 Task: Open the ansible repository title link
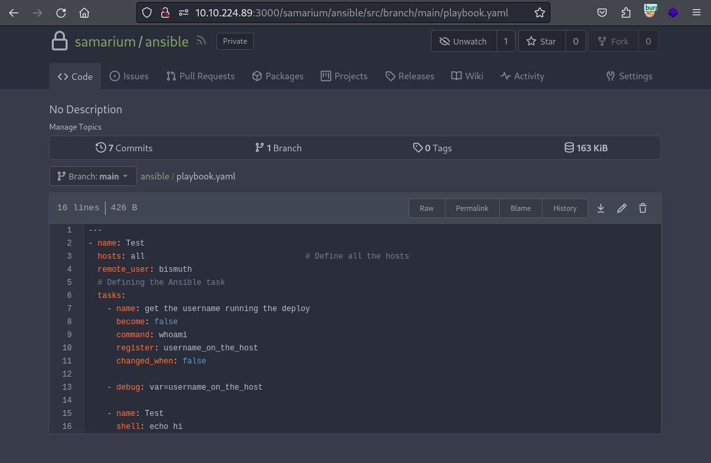(167, 42)
